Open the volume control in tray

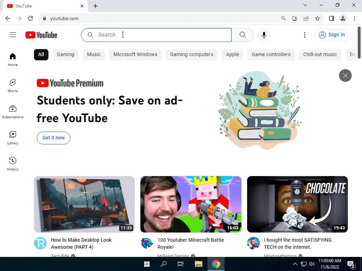coord(312,264)
